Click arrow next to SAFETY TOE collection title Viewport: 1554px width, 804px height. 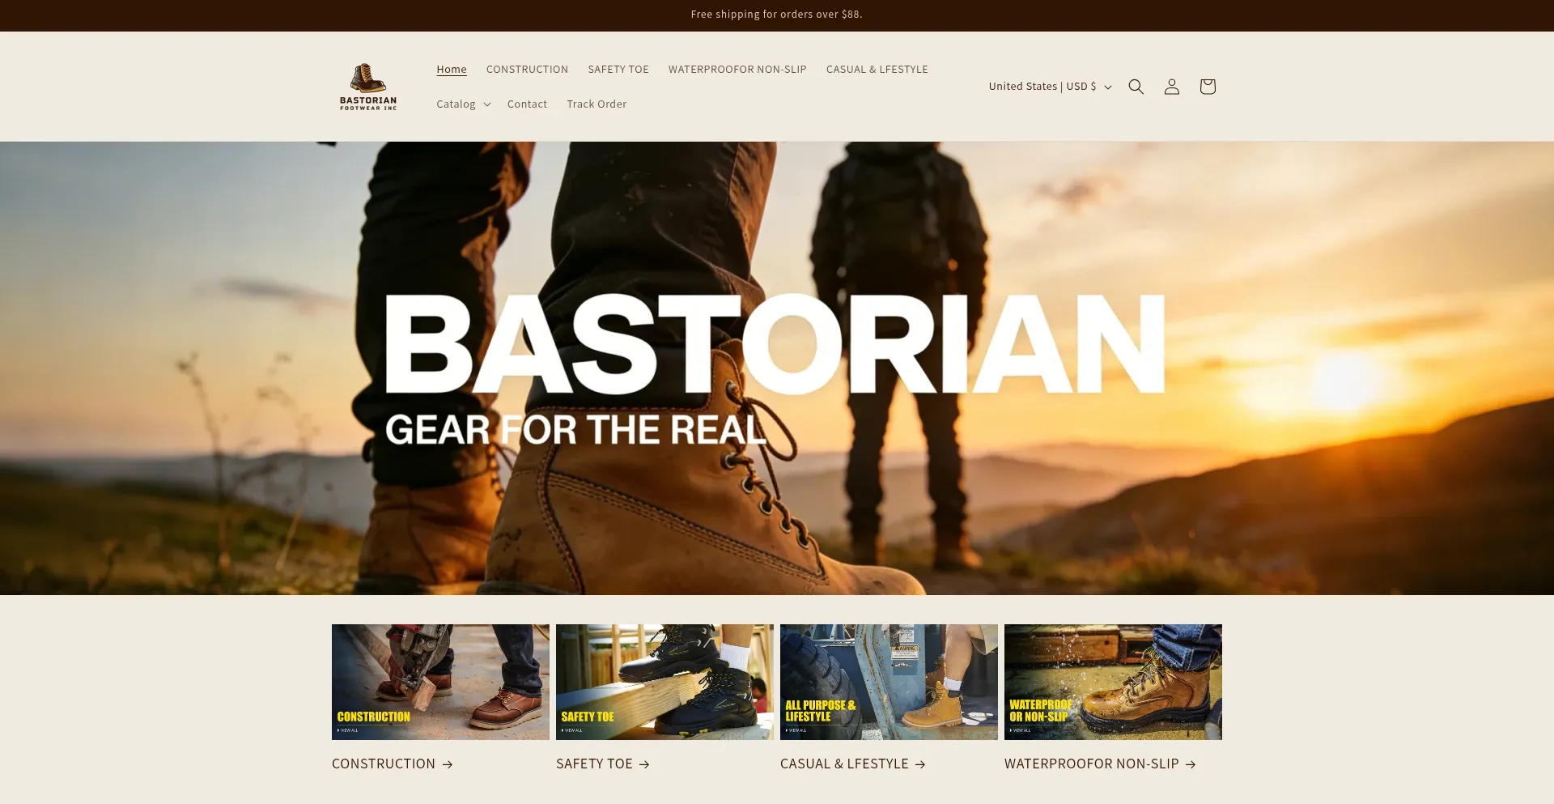point(644,764)
